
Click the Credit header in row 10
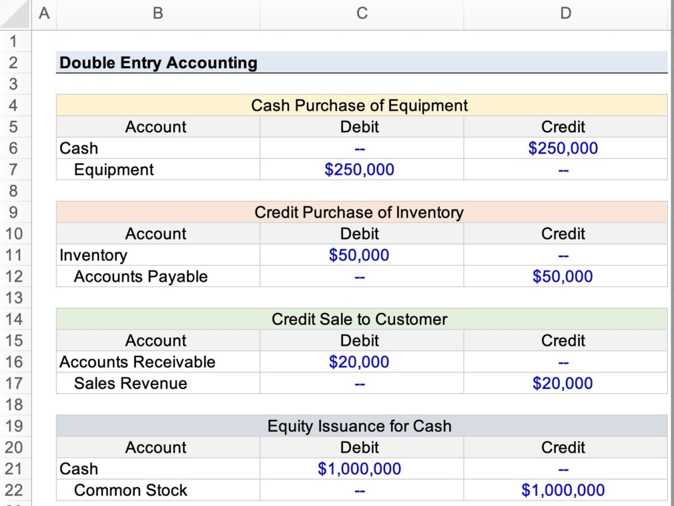pyautogui.click(x=566, y=233)
